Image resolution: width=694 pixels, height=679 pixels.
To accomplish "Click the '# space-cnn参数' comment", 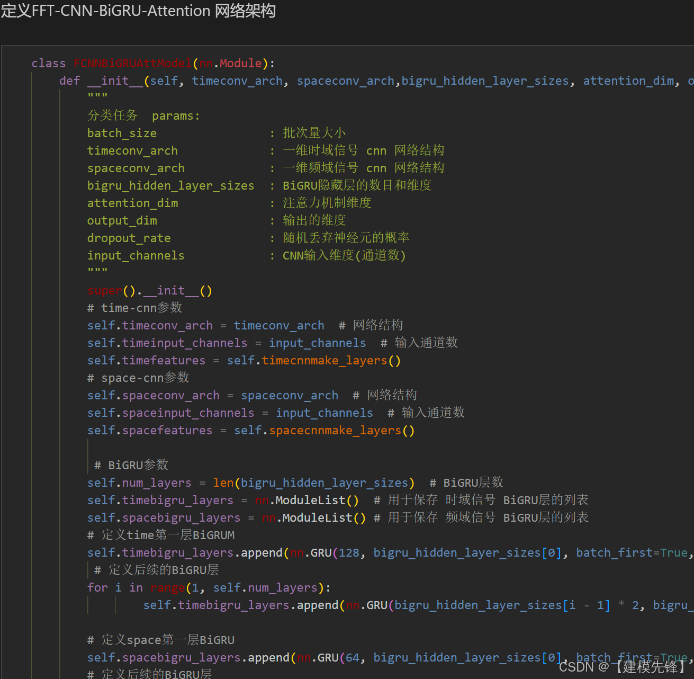I will (x=138, y=378).
